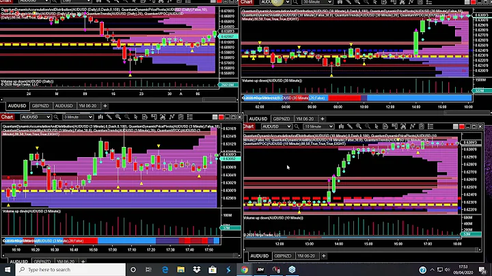Viewport: 492px width, 276px height.
Task: Select the YM 06-20 tab under the 30 Minute chart
Action: (x=305, y=119)
